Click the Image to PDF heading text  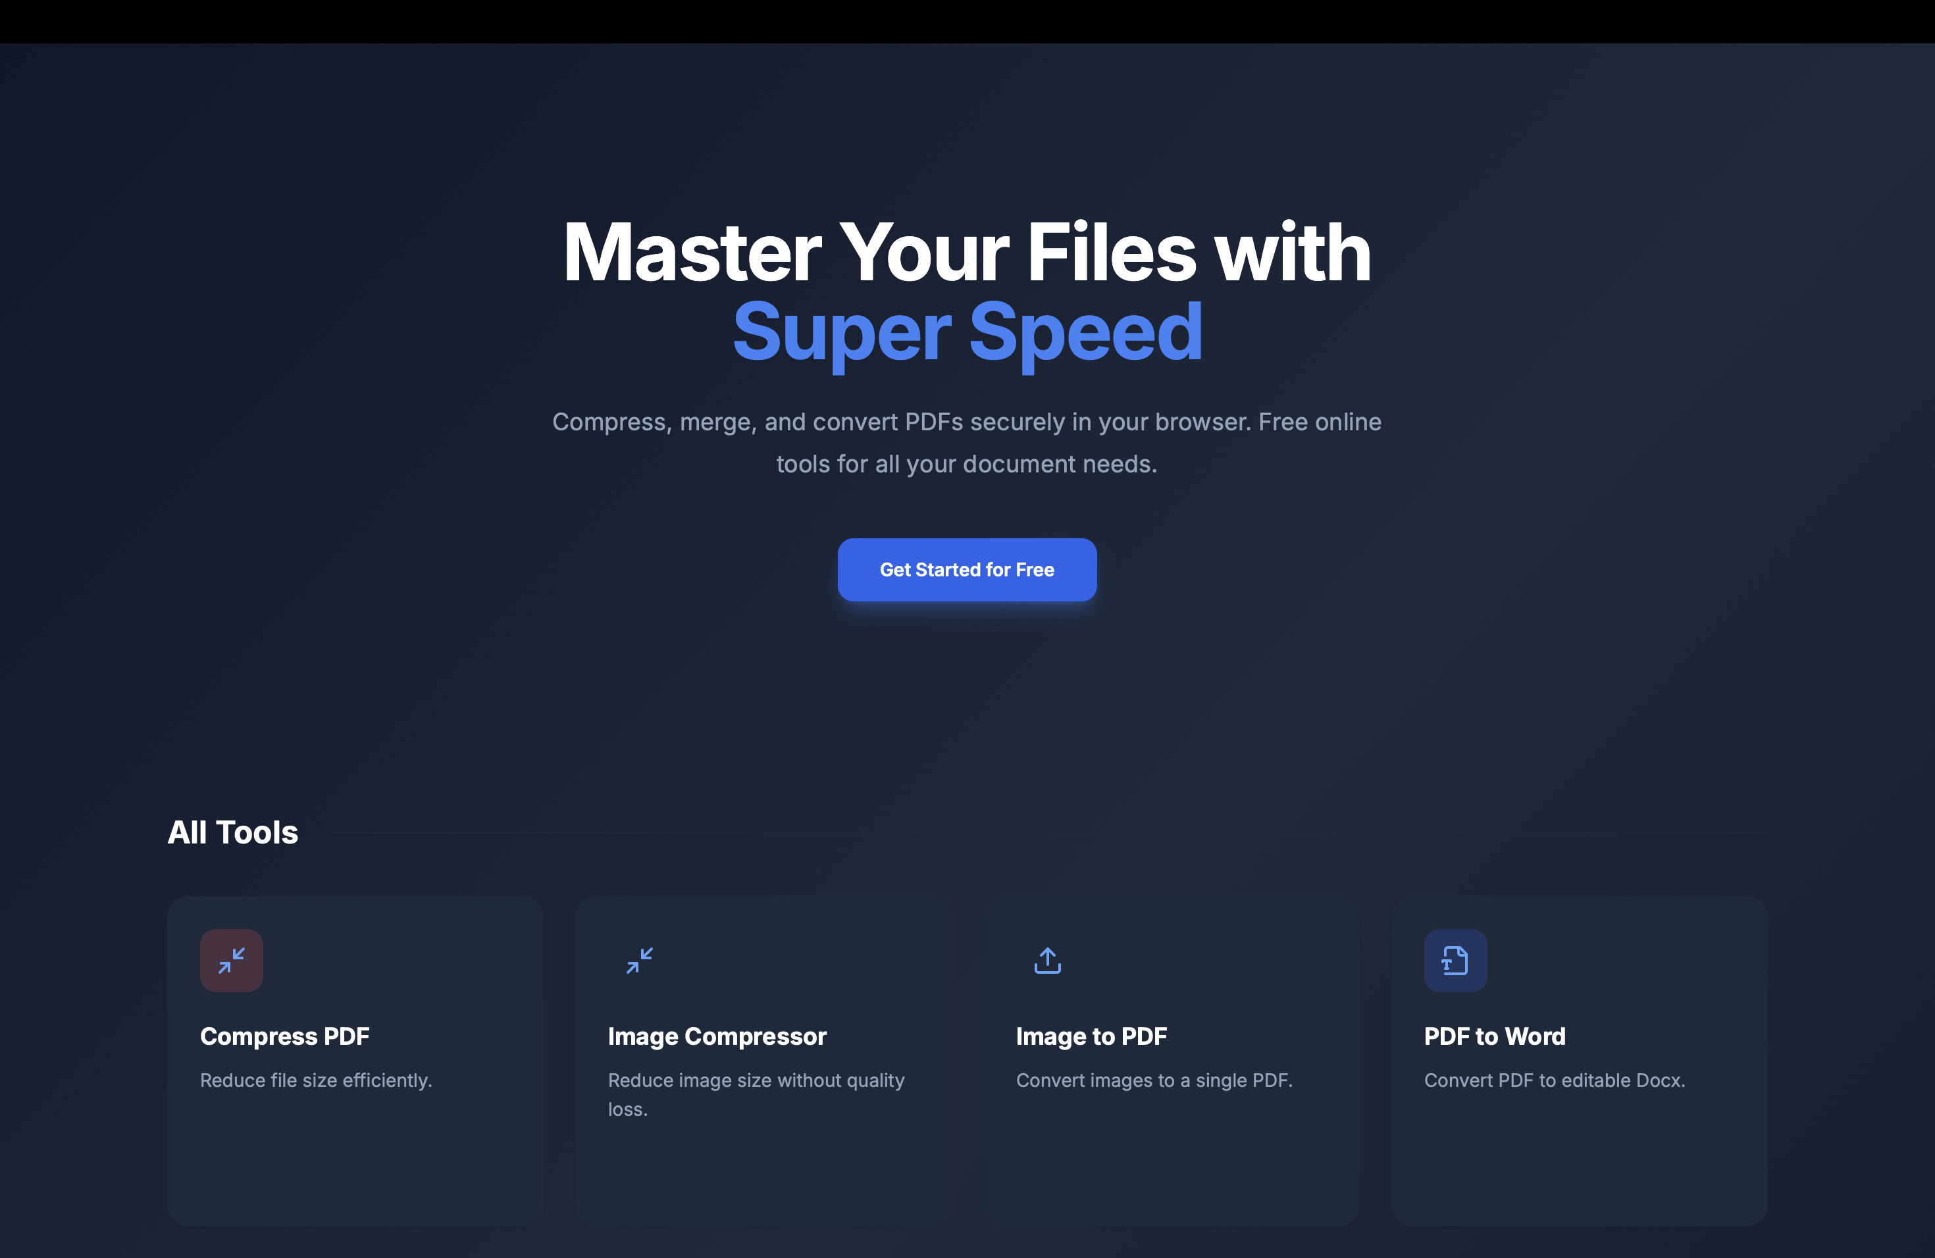pyautogui.click(x=1091, y=1036)
